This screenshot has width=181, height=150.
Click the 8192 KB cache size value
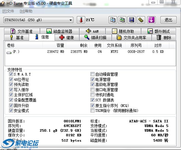pos(74,135)
